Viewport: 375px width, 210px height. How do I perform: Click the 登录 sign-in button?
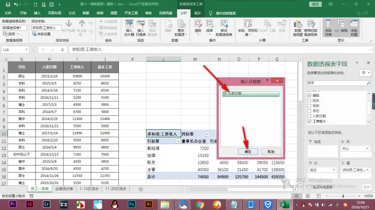pyautogui.click(x=315, y=4)
